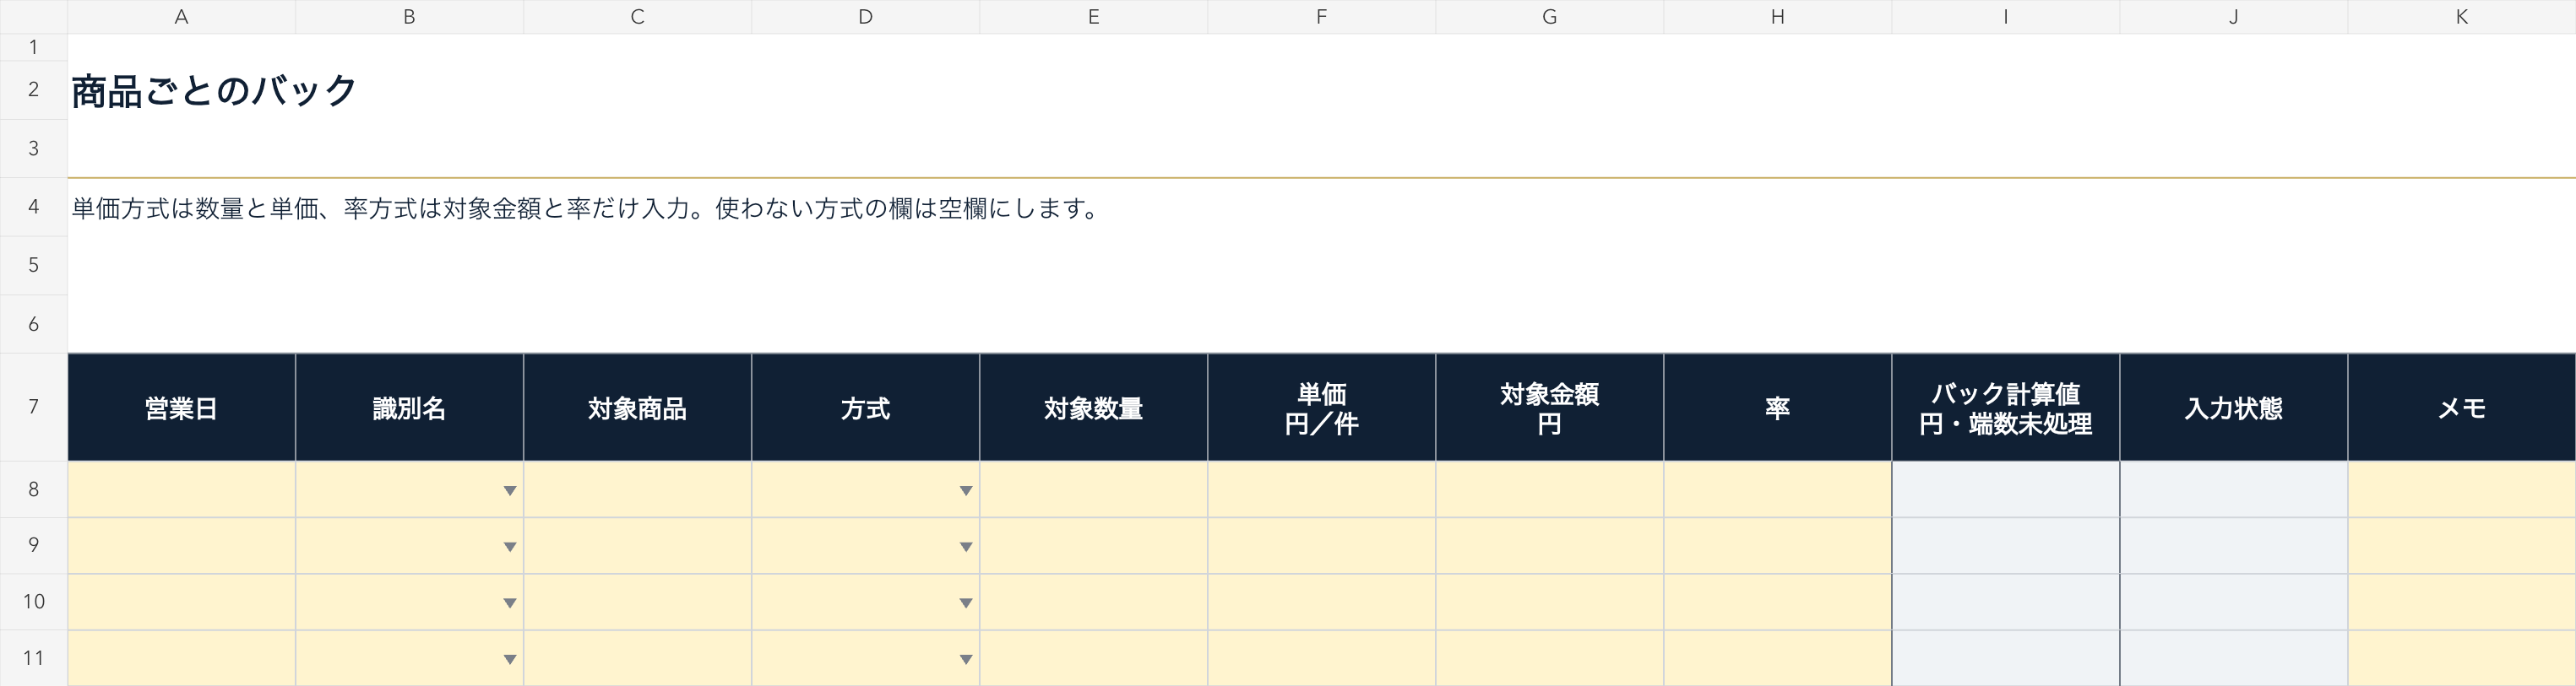Open the 識別名 dropdown in row 8
The height and width of the screenshot is (686, 2576).
(509, 490)
